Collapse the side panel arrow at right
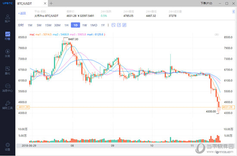 pos(234,12)
